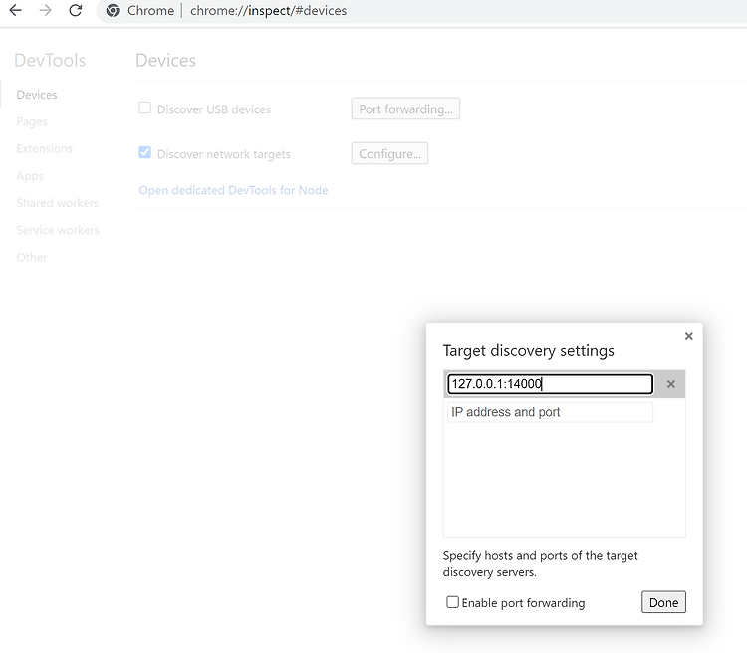The width and height of the screenshot is (747, 653).
Task: Click the Chrome logo icon in address bar
Action: (x=113, y=11)
